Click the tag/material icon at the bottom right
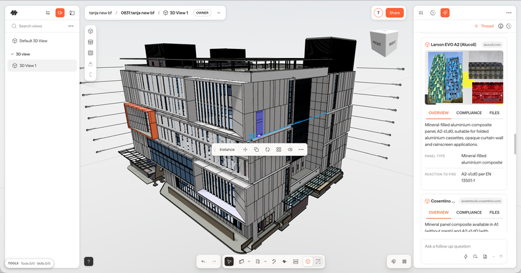Image resolution: width=521 pixels, height=273 pixels. 394,262
